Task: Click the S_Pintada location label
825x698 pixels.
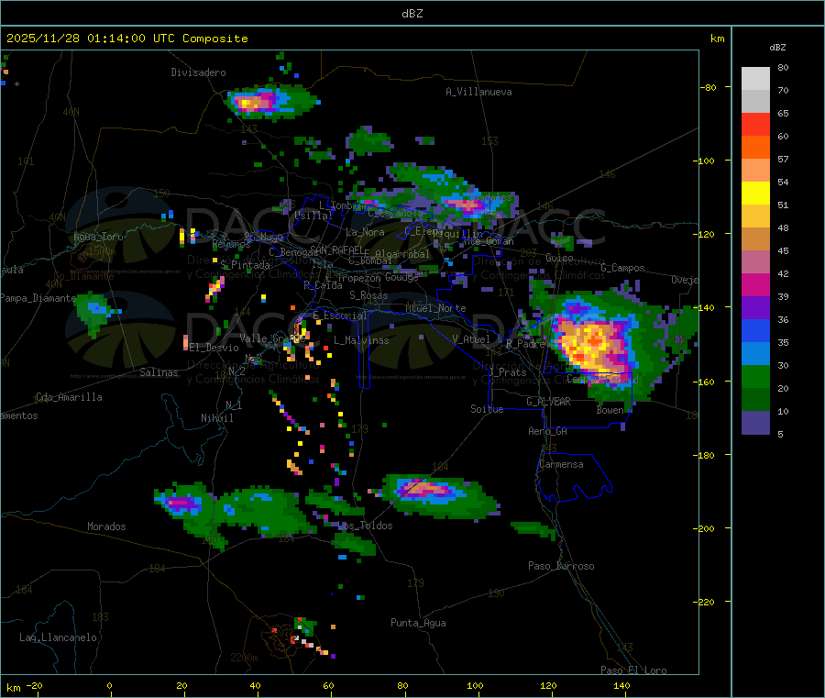Action: [x=245, y=265]
